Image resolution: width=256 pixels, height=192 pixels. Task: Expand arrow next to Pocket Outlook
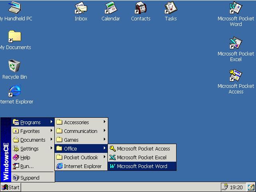105,157
